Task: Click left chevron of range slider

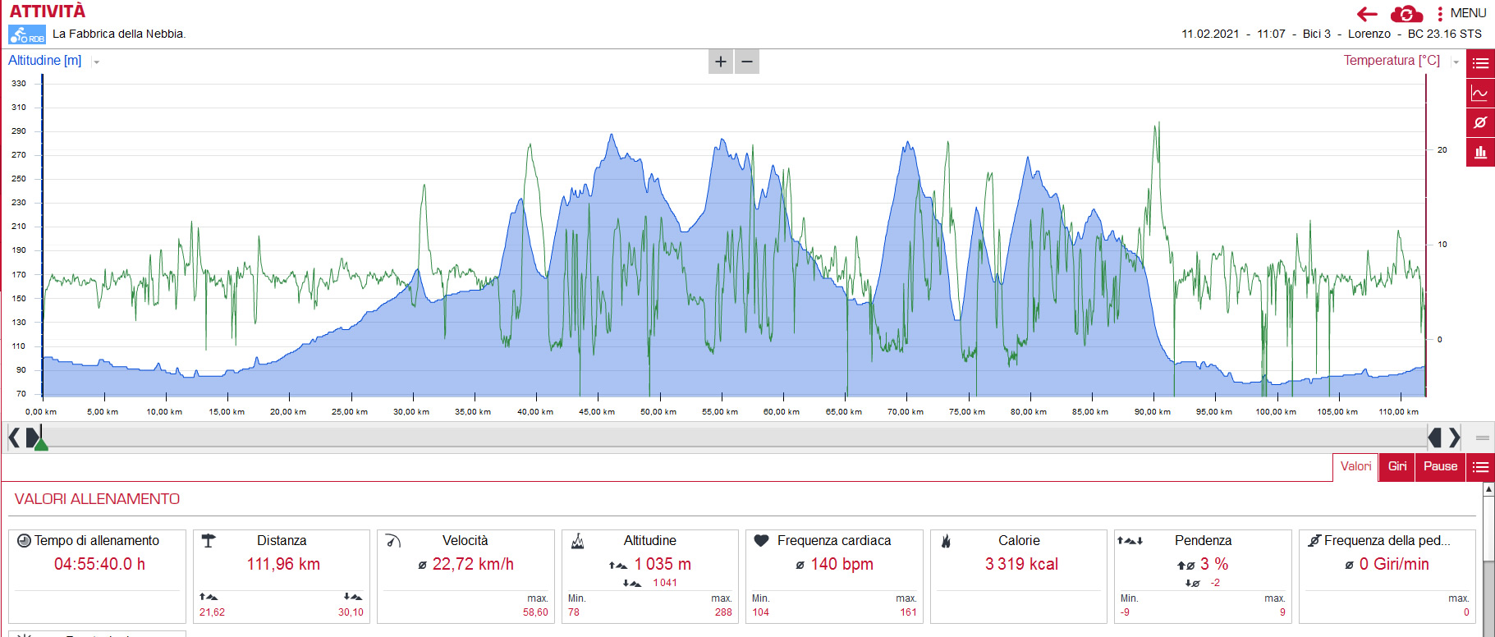Action: point(14,438)
